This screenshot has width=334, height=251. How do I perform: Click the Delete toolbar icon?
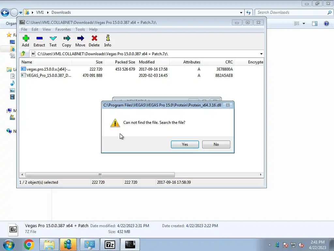[94, 41]
